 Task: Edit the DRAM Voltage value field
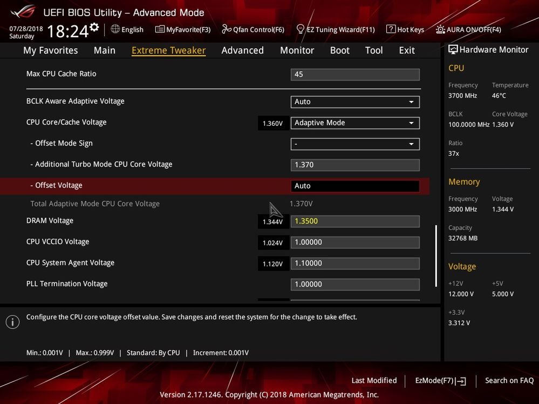355,221
